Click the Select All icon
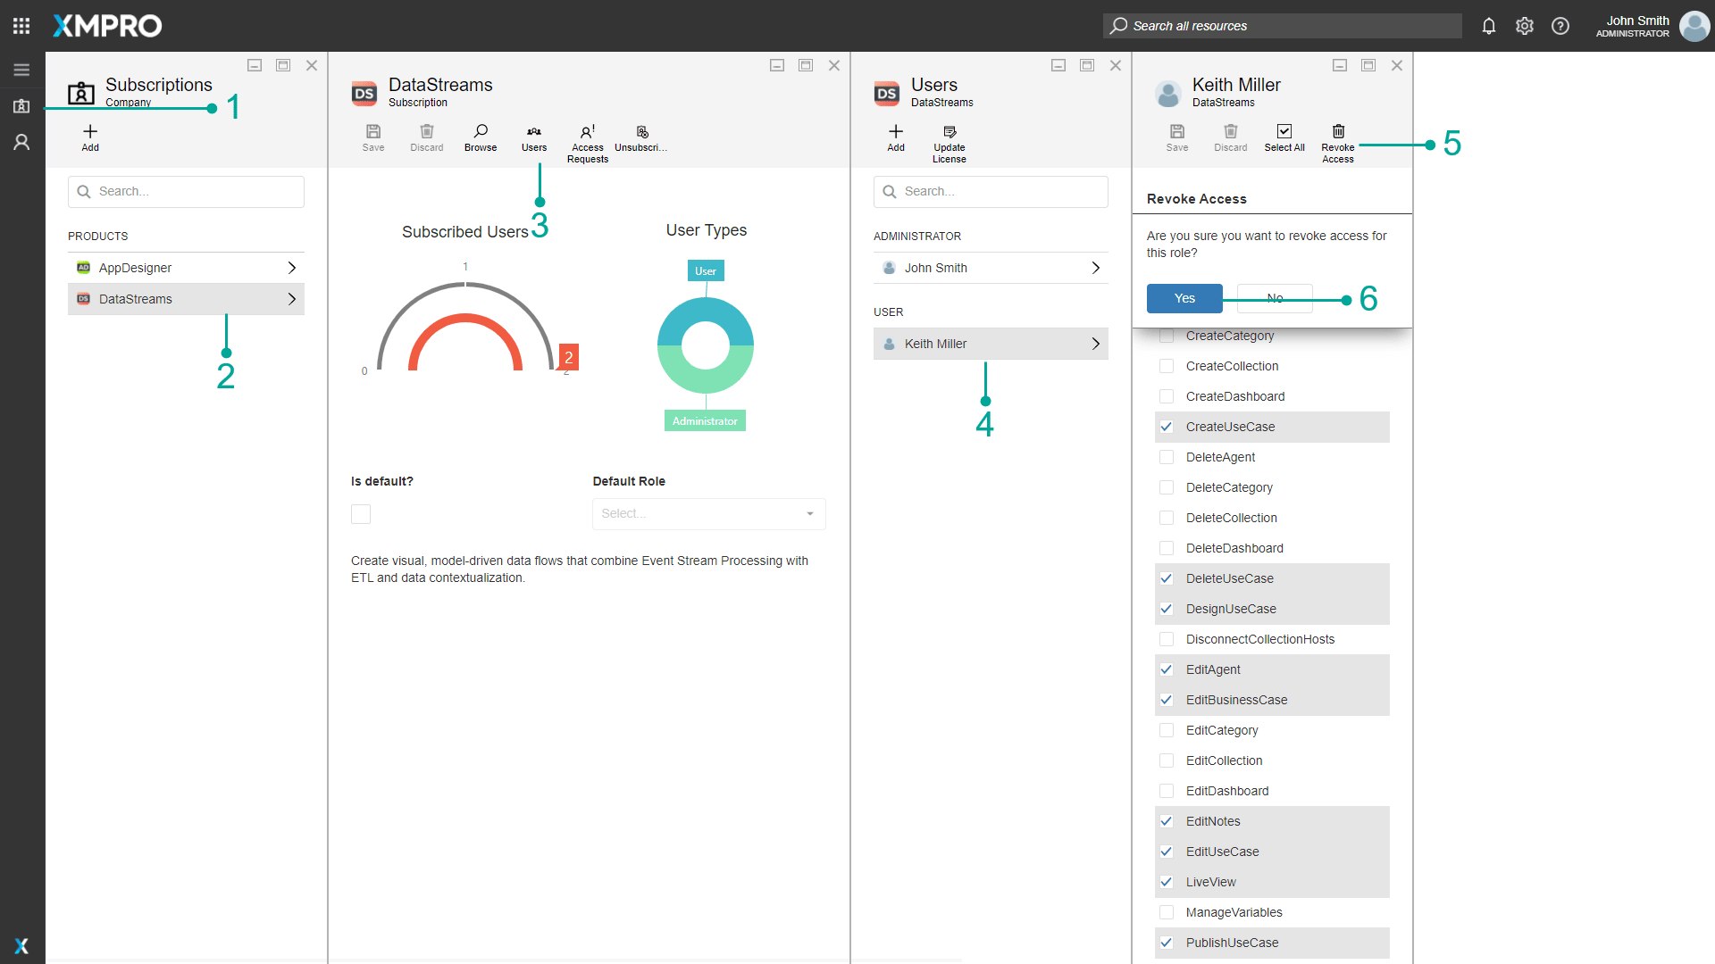 pos(1284,132)
